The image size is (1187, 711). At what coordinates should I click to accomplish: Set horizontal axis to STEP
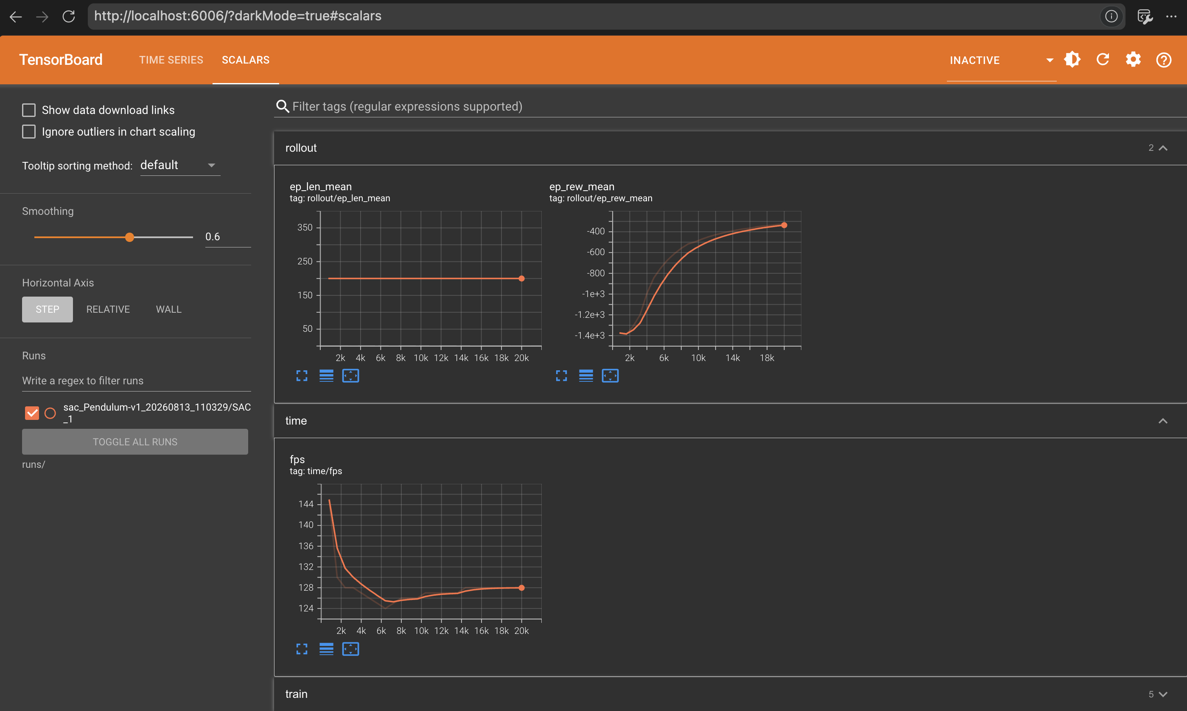click(x=48, y=309)
